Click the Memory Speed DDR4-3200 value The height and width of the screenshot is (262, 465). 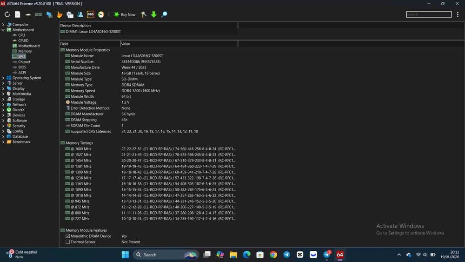click(140, 91)
